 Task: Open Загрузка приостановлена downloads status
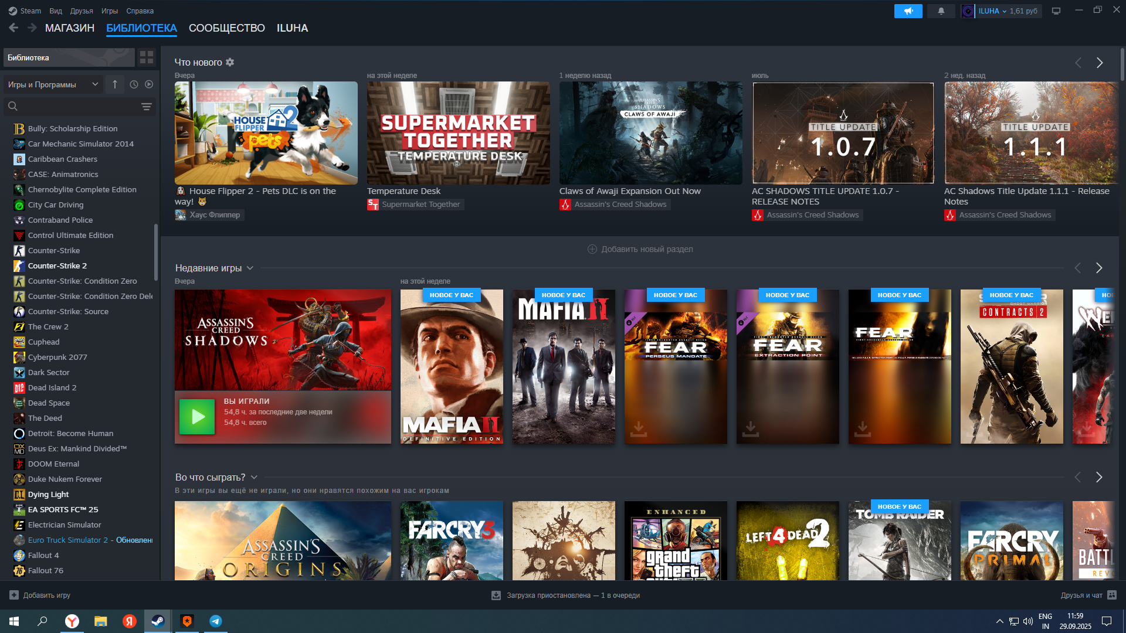pyautogui.click(x=573, y=595)
